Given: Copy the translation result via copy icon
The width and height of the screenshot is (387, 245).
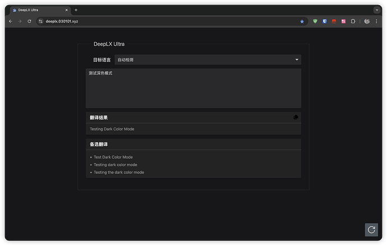Looking at the screenshot, I should (x=296, y=117).
